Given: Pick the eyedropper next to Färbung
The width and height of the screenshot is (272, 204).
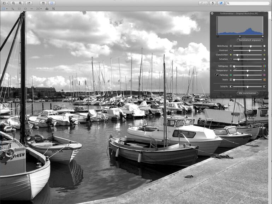Looking at the screenshot, I should pyautogui.click(x=217, y=75).
